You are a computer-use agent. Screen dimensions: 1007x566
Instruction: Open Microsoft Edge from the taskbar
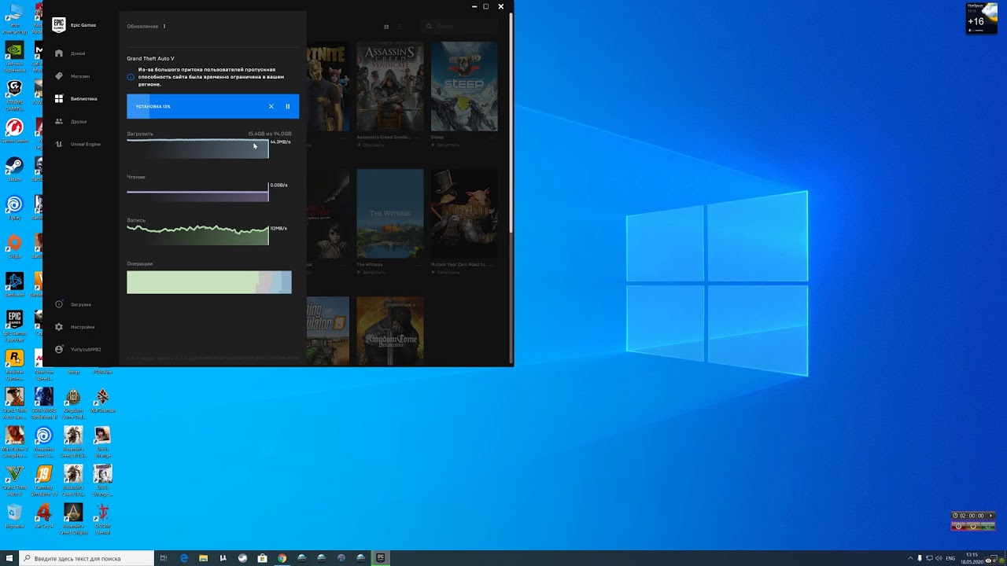(184, 558)
